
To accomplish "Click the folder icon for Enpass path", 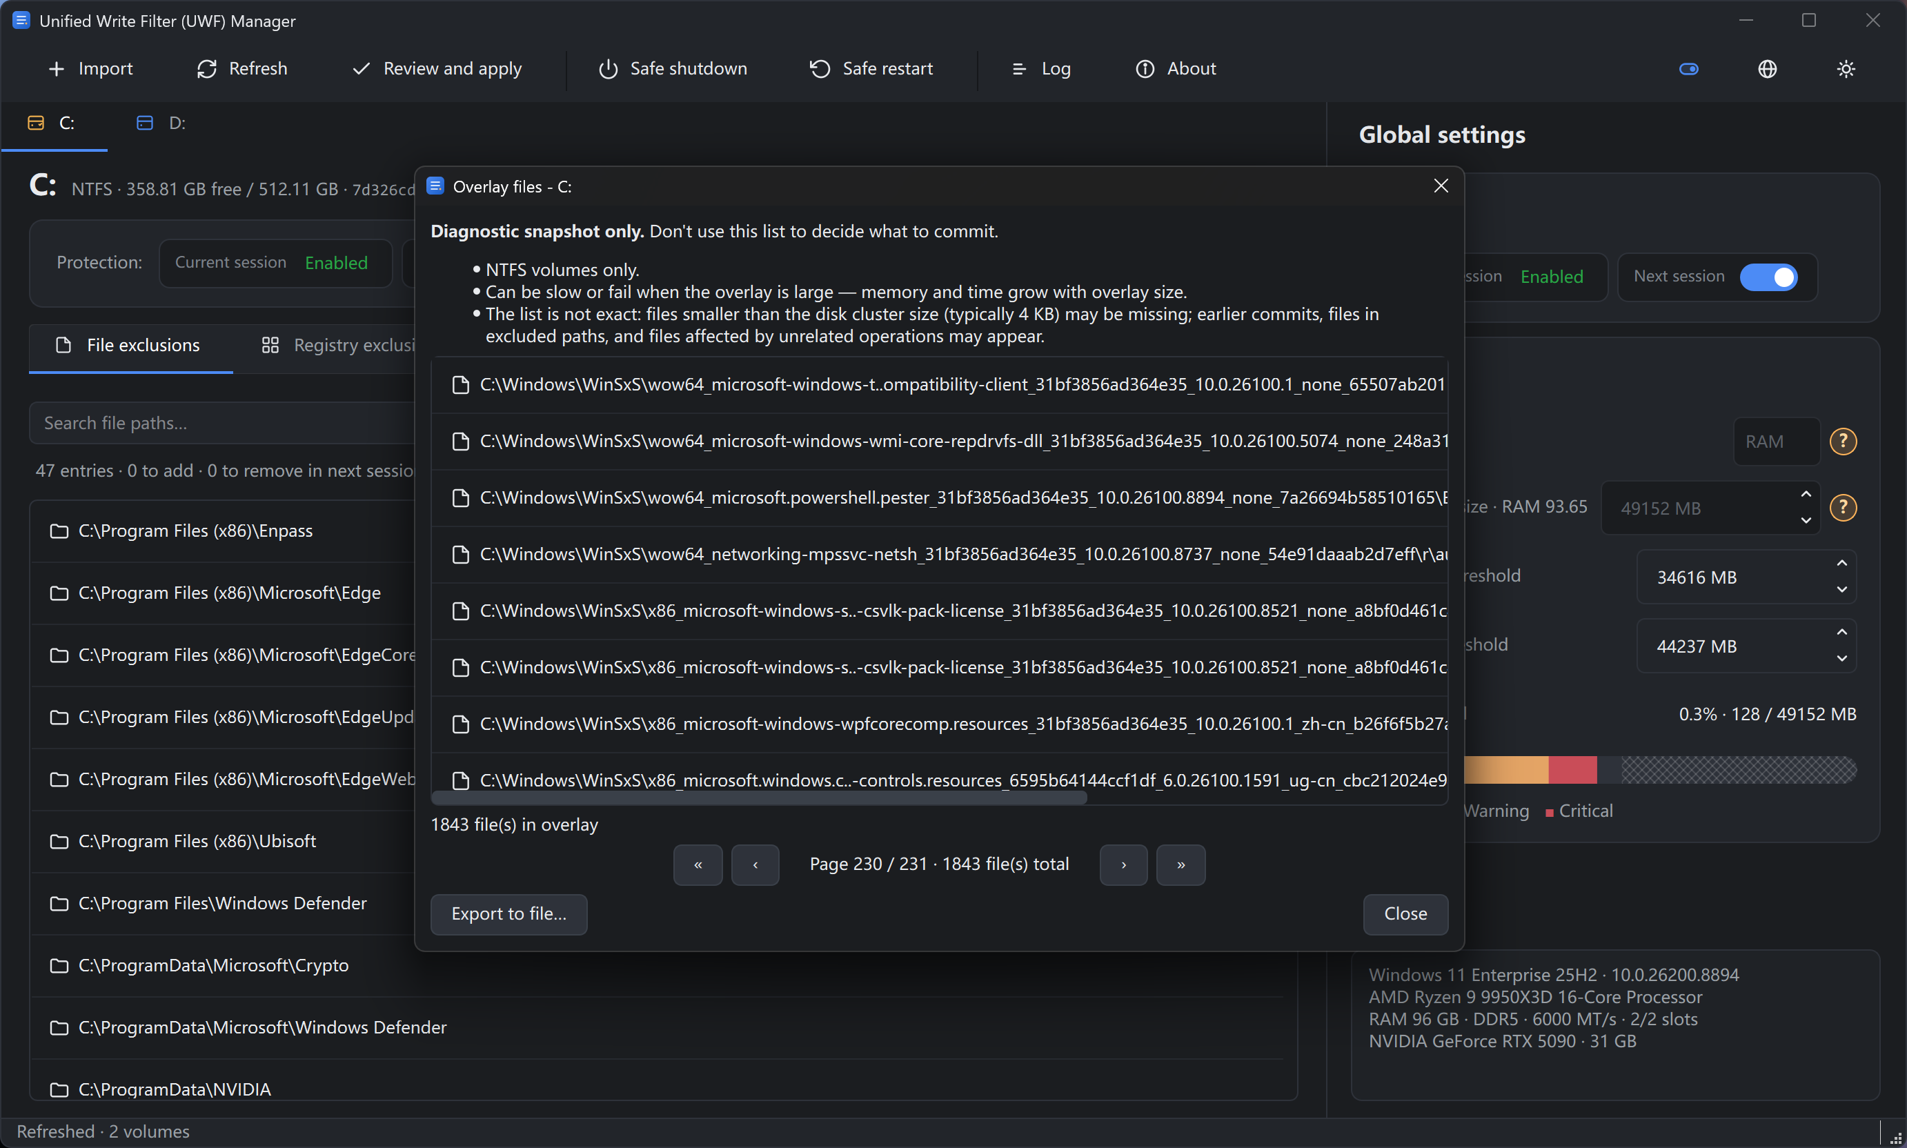I will 59,531.
